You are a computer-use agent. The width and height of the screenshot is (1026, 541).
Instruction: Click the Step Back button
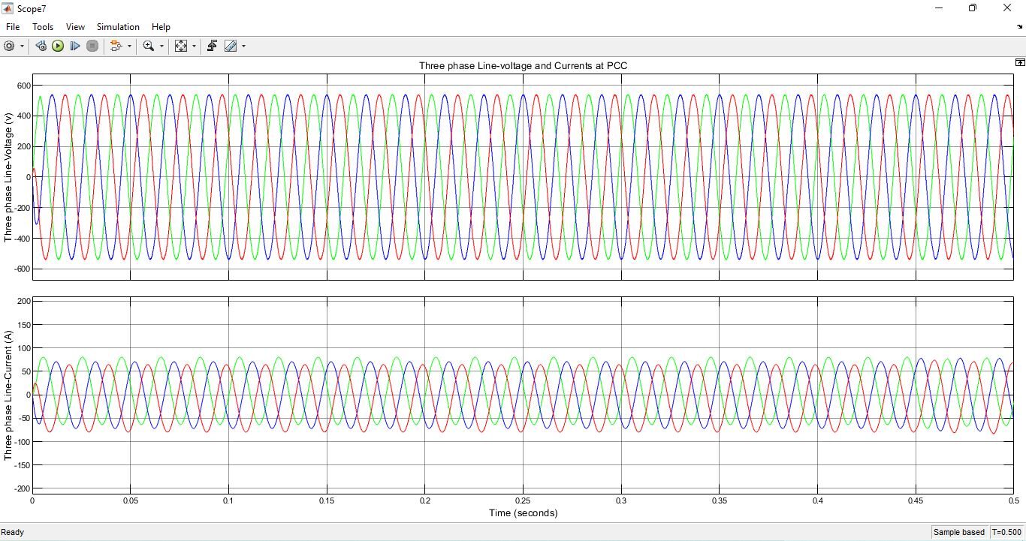click(41, 46)
